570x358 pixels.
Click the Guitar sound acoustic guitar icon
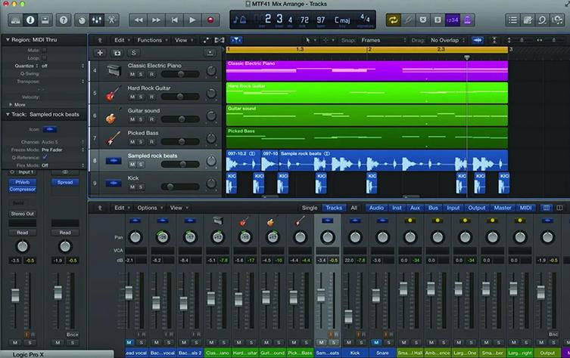click(x=111, y=117)
